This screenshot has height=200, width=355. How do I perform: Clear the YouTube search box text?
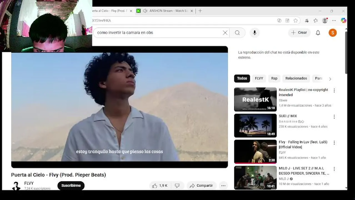pyautogui.click(x=225, y=33)
